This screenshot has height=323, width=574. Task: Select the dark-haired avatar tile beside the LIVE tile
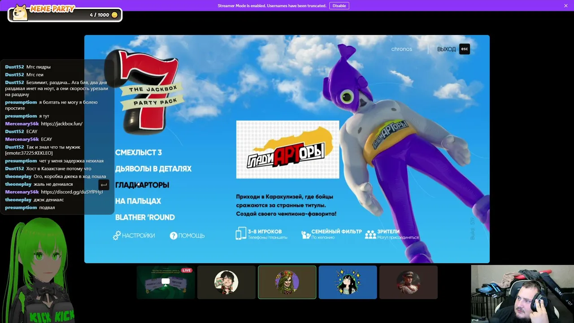(226, 282)
